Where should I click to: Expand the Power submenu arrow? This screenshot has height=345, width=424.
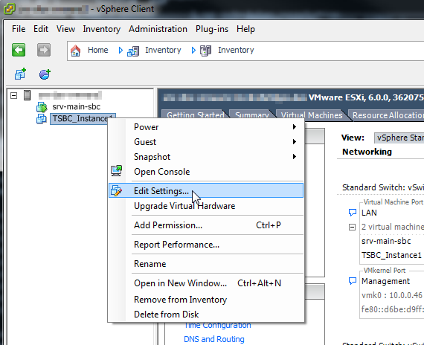(295, 127)
